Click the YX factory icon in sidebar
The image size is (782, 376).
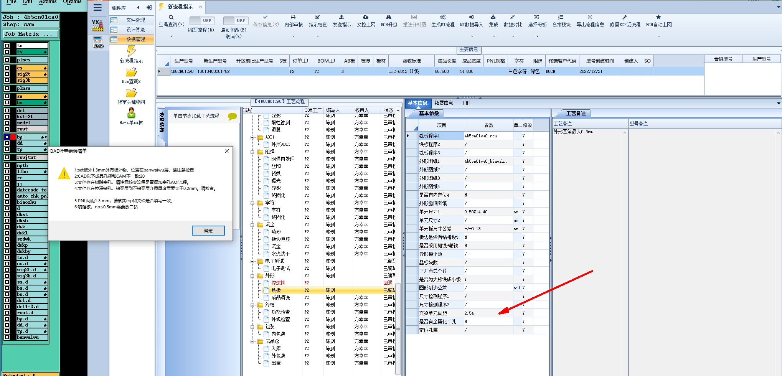[x=98, y=26]
